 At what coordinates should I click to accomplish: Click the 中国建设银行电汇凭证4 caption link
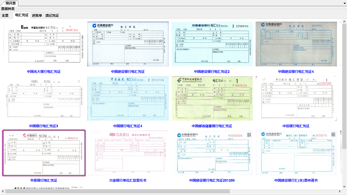[296, 72]
